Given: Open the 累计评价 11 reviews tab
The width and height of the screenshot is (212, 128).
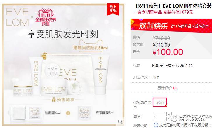Looking at the screenshot, I should [x=167, y=88].
